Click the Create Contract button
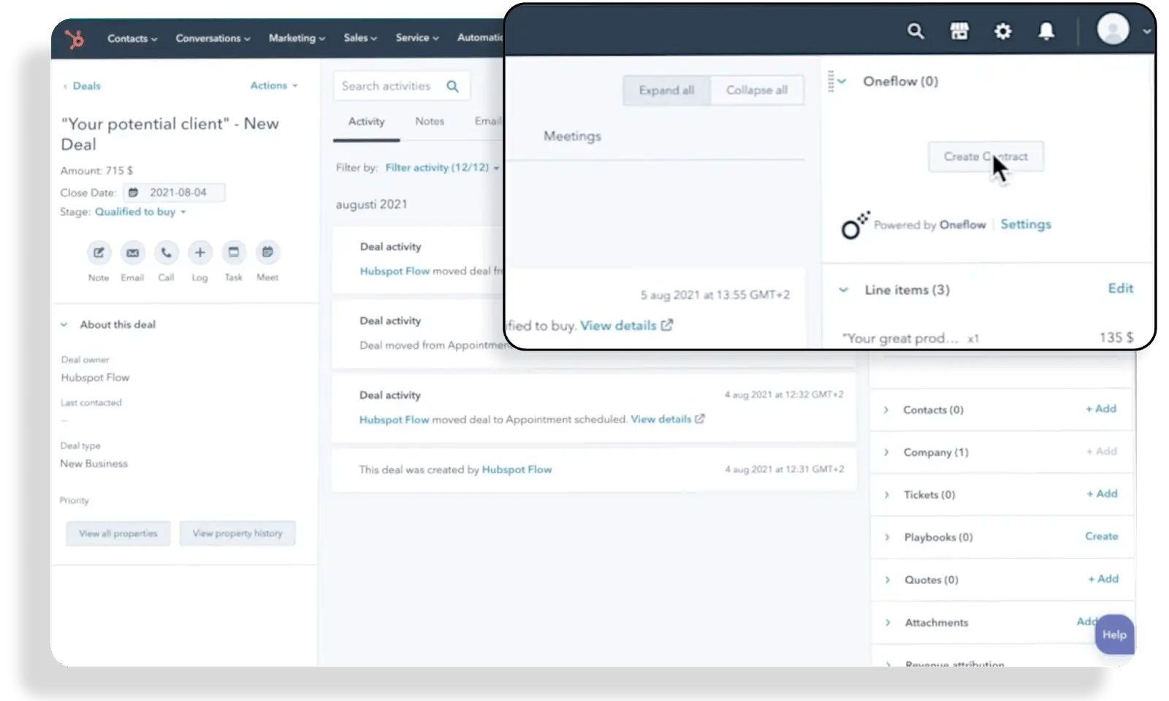 point(986,156)
